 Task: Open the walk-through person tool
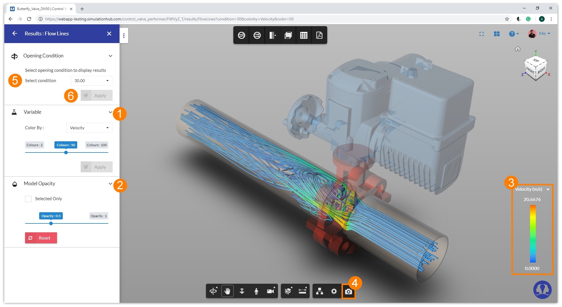256,291
